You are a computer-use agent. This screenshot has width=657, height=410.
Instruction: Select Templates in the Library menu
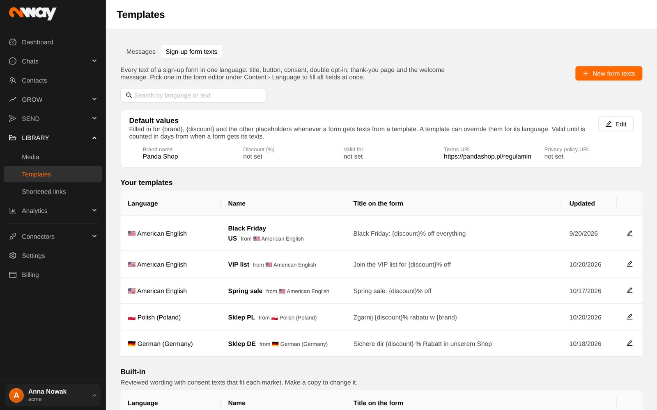click(53, 174)
